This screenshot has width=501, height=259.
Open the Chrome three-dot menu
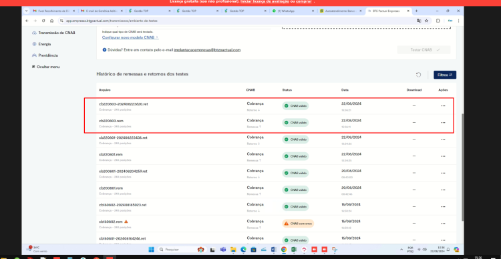[458, 21]
